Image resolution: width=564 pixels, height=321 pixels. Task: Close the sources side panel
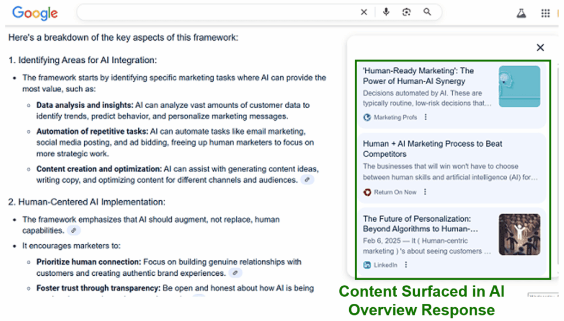point(540,47)
